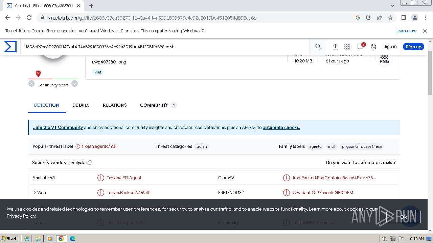Click the share page icon in address bar
Image resolution: width=433 pixels, height=243 pixels.
(x=380, y=18)
